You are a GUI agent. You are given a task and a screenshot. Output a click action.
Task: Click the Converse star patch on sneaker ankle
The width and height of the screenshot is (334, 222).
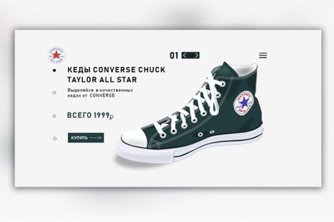pyautogui.click(x=244, y=103)
